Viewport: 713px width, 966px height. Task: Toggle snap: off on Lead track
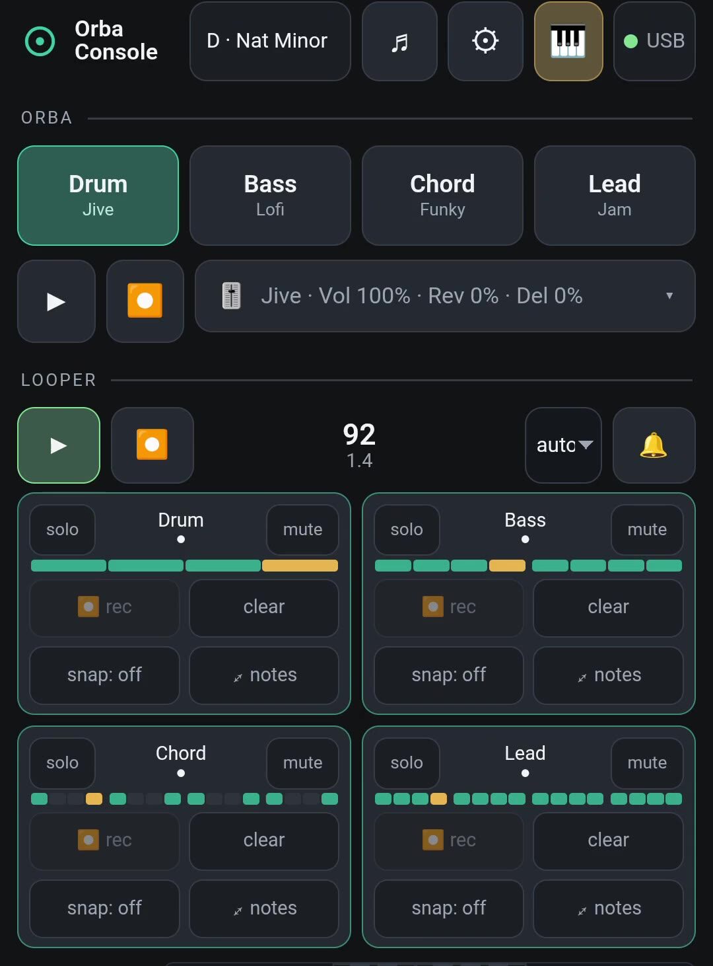tap(449, 909)
